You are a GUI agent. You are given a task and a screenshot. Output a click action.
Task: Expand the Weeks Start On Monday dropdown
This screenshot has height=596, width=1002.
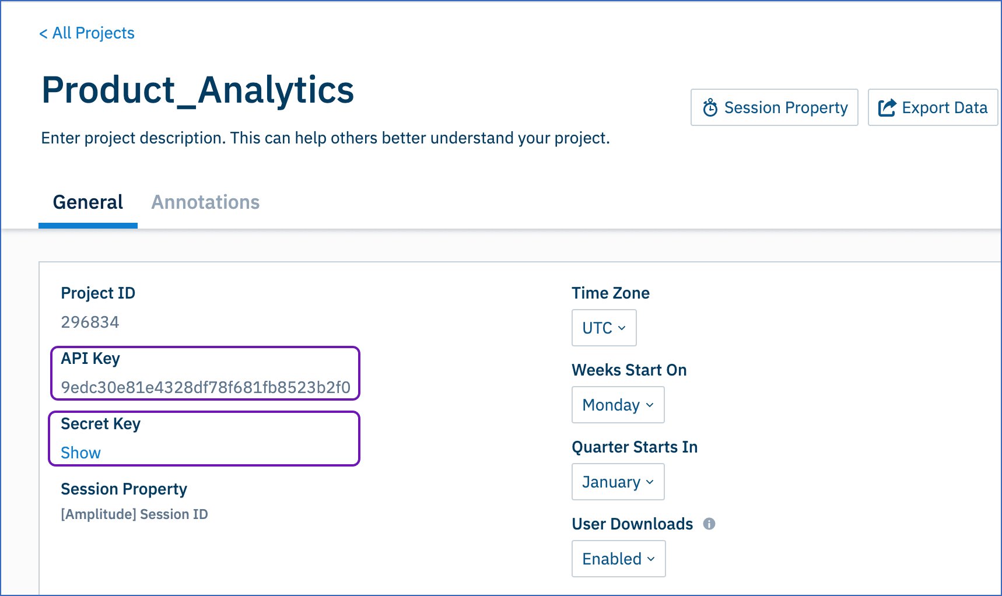tap(618, 405)
